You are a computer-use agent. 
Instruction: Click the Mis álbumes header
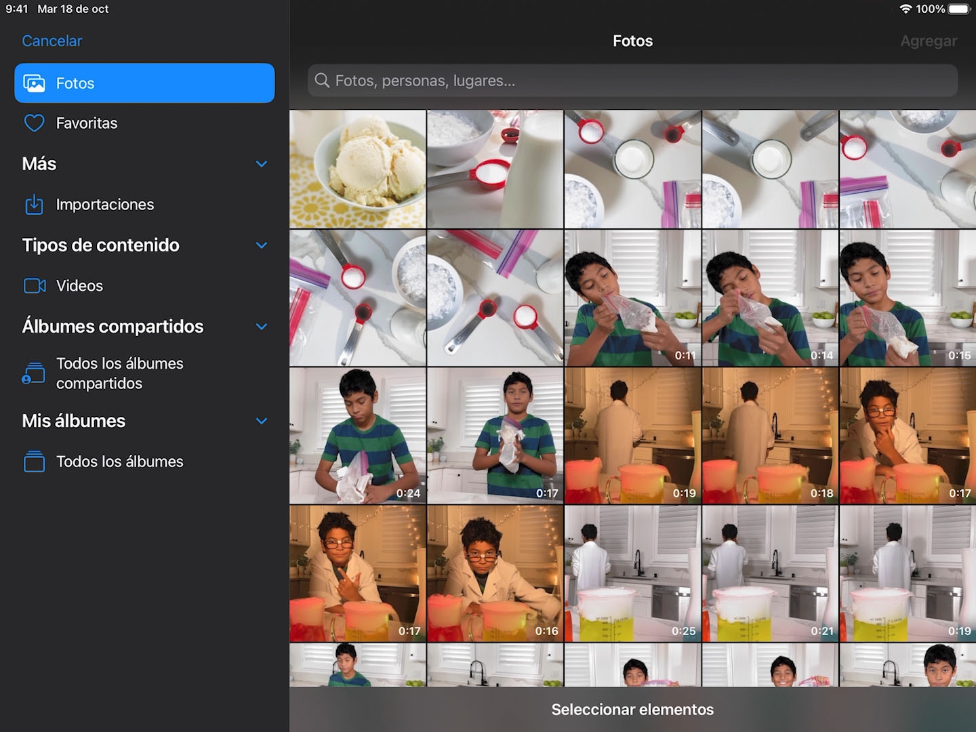click(73, 421)
